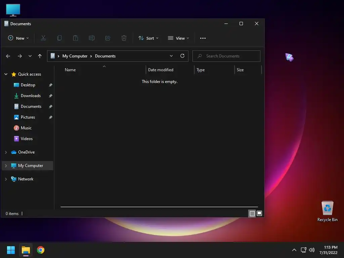This screenshot has height=258, width=344.
Task: Sort by Date modified column
Action: (x=161, y=70)
